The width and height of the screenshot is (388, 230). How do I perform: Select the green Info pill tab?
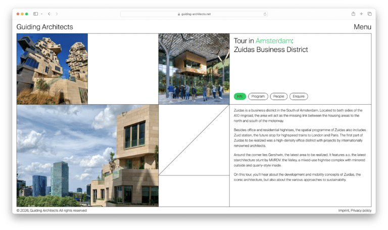click(x=240, y=96)
